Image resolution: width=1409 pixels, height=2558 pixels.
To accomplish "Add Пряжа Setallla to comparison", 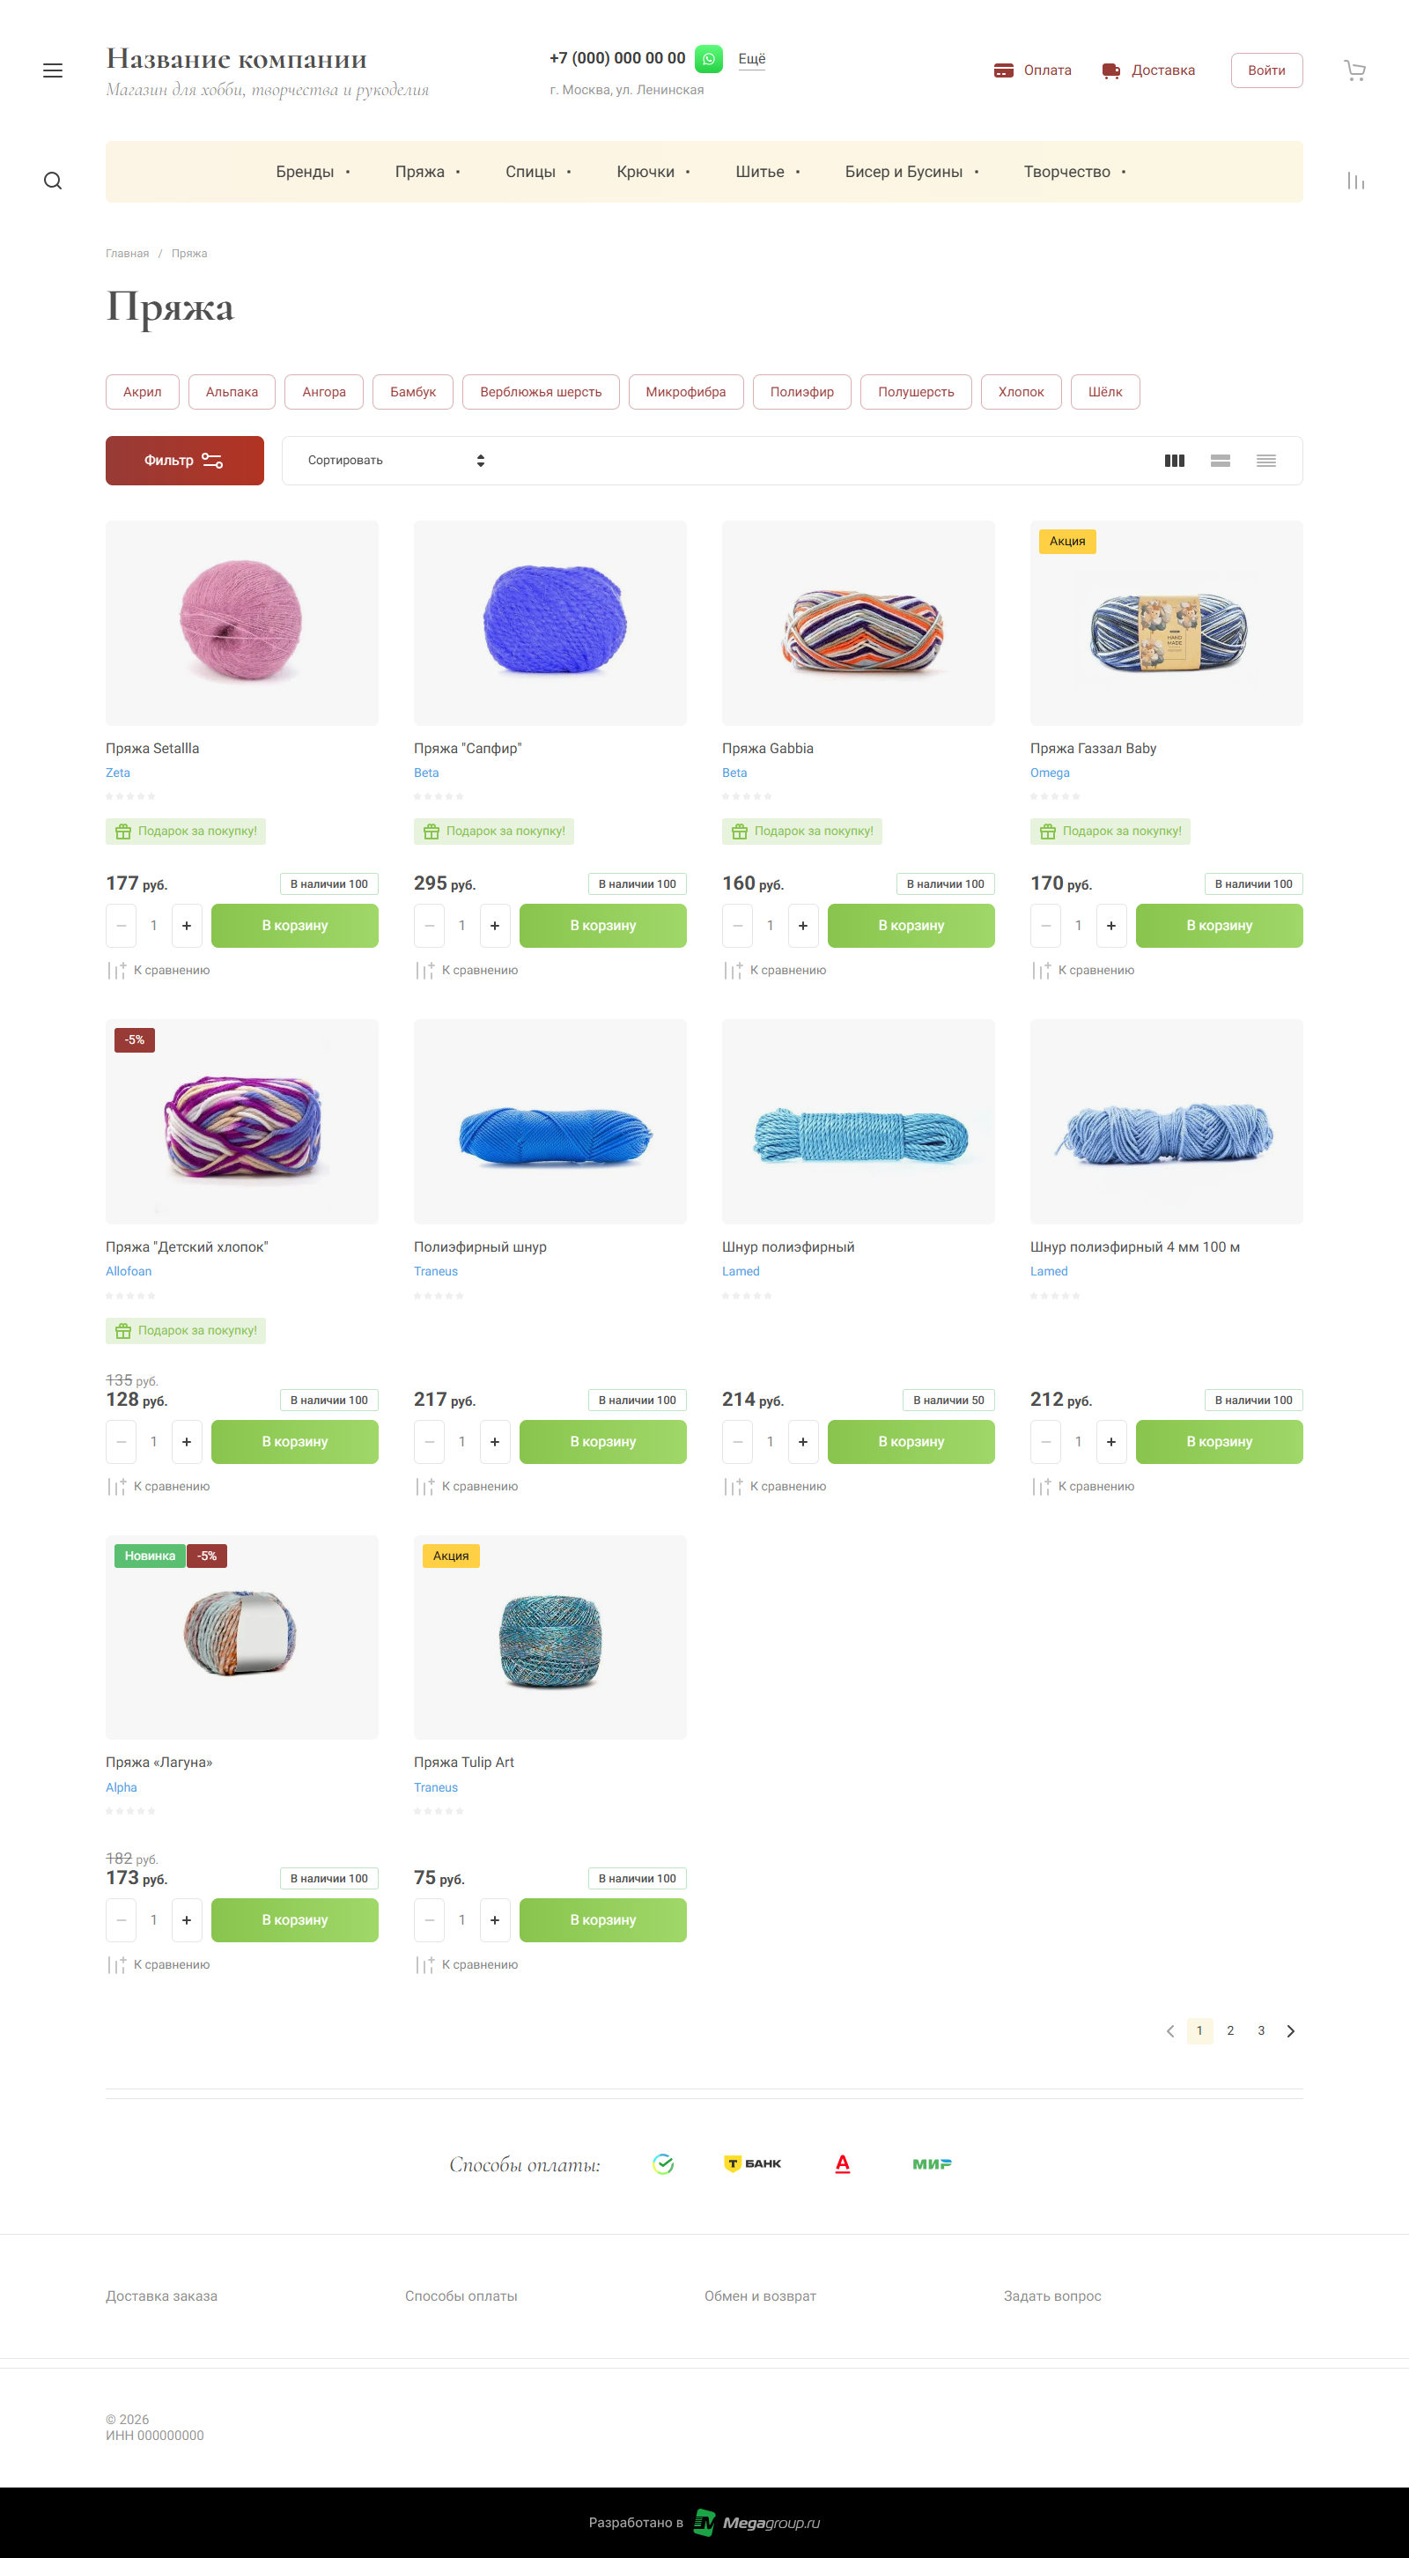I will 159,970.
